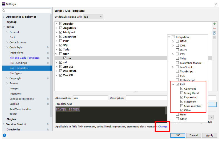Uncheck the PHP context checkbox
This screenshot has height=141, width=220.
(177, 84)
